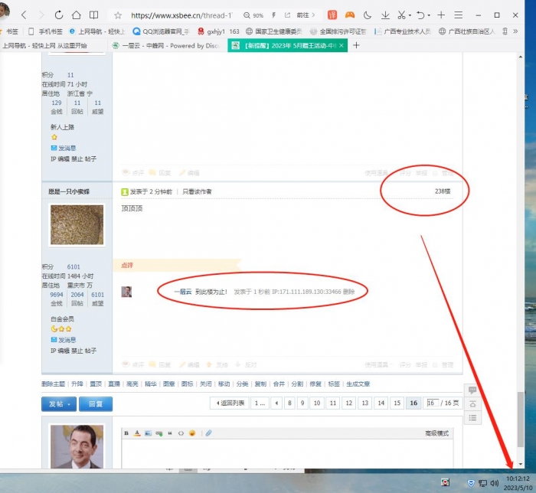Click the scissors screenshot tool icon
This screenshot has width=536, height=493.
click(x=402, y=15)
